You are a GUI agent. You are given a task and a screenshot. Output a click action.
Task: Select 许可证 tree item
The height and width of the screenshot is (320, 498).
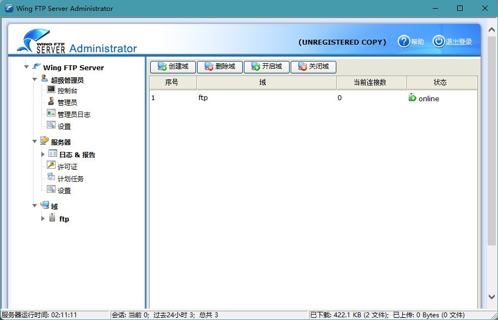pyautogui.click(x=67, y=167)
